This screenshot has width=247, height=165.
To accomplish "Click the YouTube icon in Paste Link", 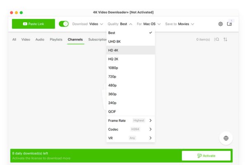I will (x=25, y=24).
